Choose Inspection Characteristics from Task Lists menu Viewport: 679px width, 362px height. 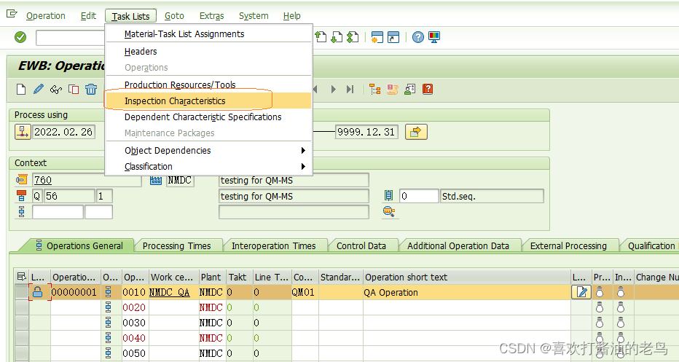pyautogui.click(x=175, y=101)
